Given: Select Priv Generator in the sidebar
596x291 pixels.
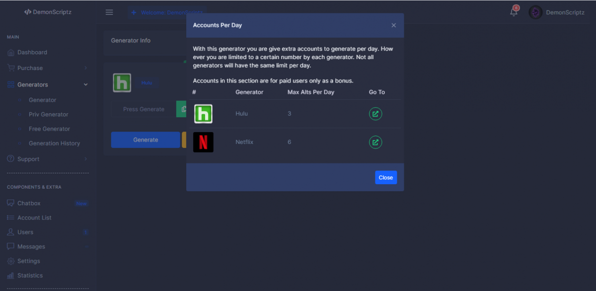Looking at the screenshot, I should tap(48, 115).
